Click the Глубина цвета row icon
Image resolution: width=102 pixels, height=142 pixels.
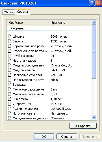[x=10, y=56]
